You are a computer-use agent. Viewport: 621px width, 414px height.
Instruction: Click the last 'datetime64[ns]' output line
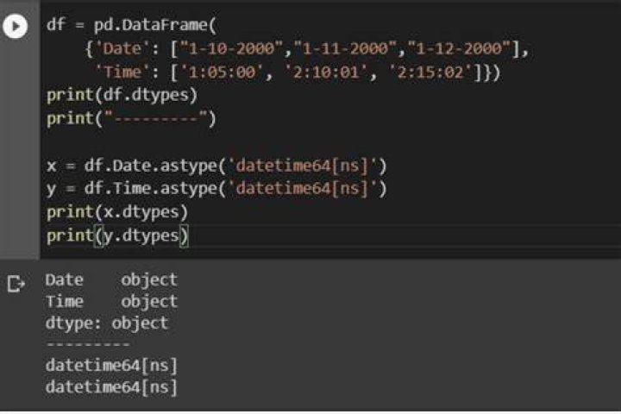(x=111, y=387)
